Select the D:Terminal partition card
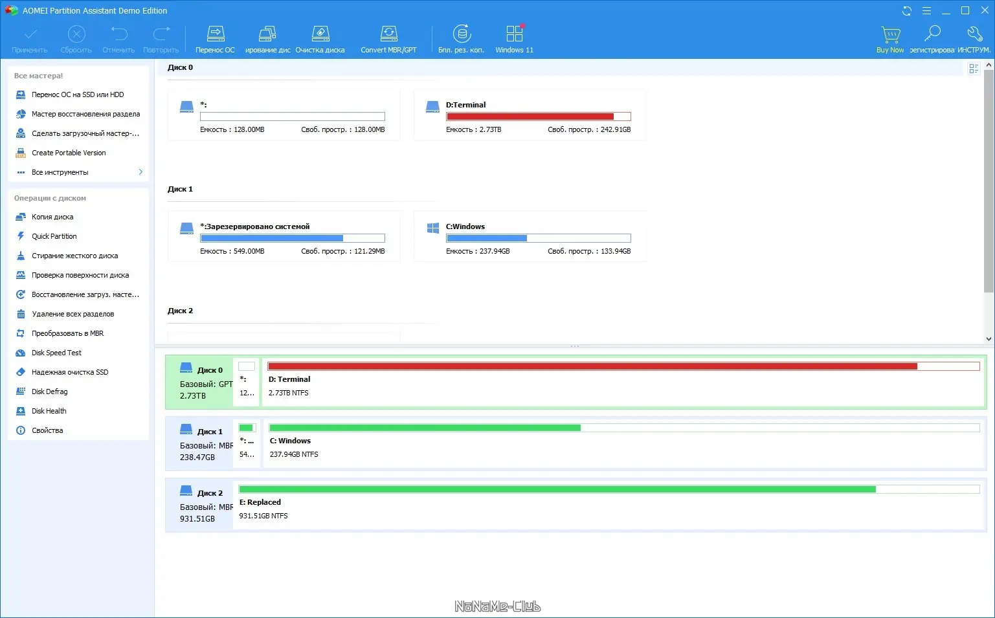 pyautogui.click(x=530, y=115)
